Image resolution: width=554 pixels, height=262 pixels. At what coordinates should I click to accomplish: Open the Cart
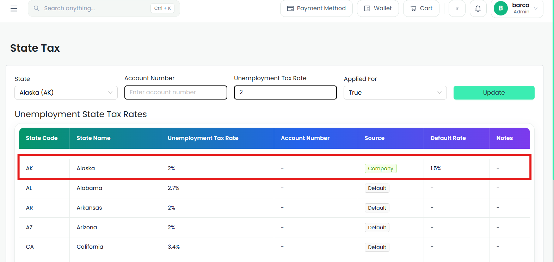pos(421,8)
